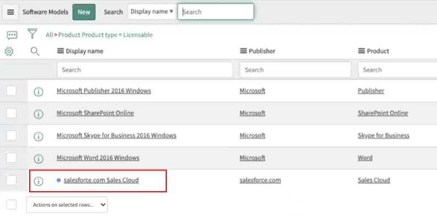Open Microsoft publisher link in Publisher 2016 row

(x=252, y=91)
